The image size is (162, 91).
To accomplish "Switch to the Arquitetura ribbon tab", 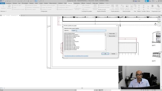I will (x=9, y=3).
